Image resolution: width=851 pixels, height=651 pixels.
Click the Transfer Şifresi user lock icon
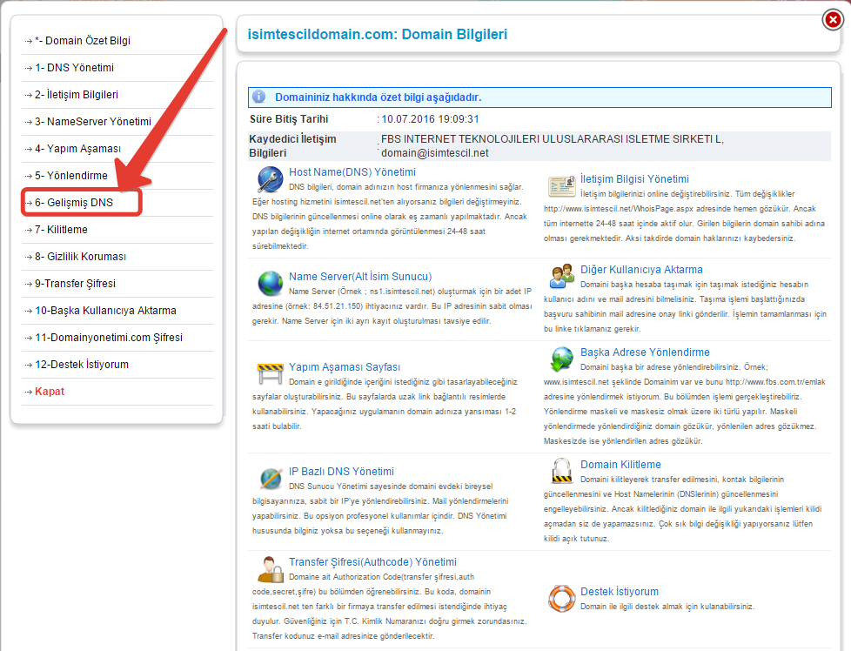271,569
